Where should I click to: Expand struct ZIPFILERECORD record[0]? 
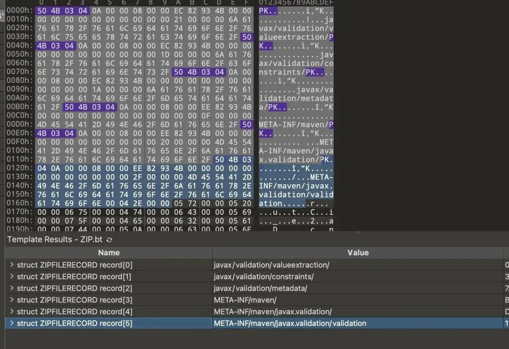(12, 265)
